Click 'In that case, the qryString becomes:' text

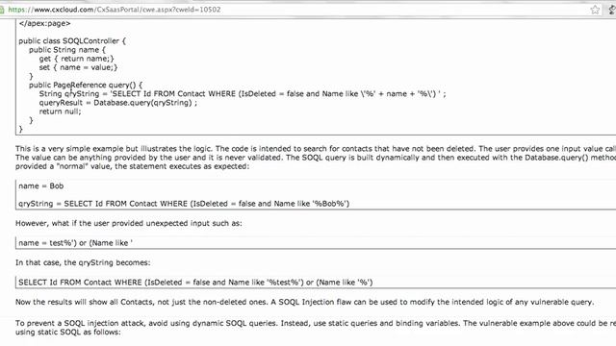click(83, 262)
